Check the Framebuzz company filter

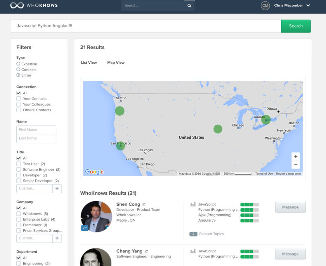[x=18, y=225]
